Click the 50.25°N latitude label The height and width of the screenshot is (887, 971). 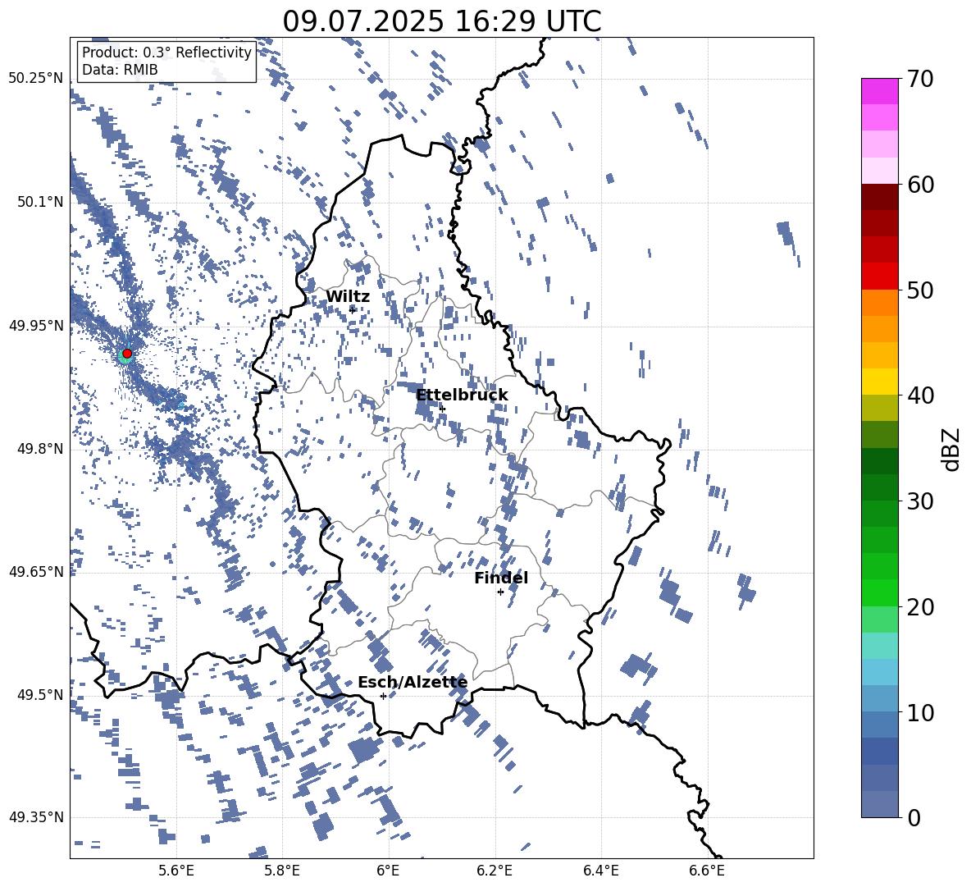[x=37, y=79]
